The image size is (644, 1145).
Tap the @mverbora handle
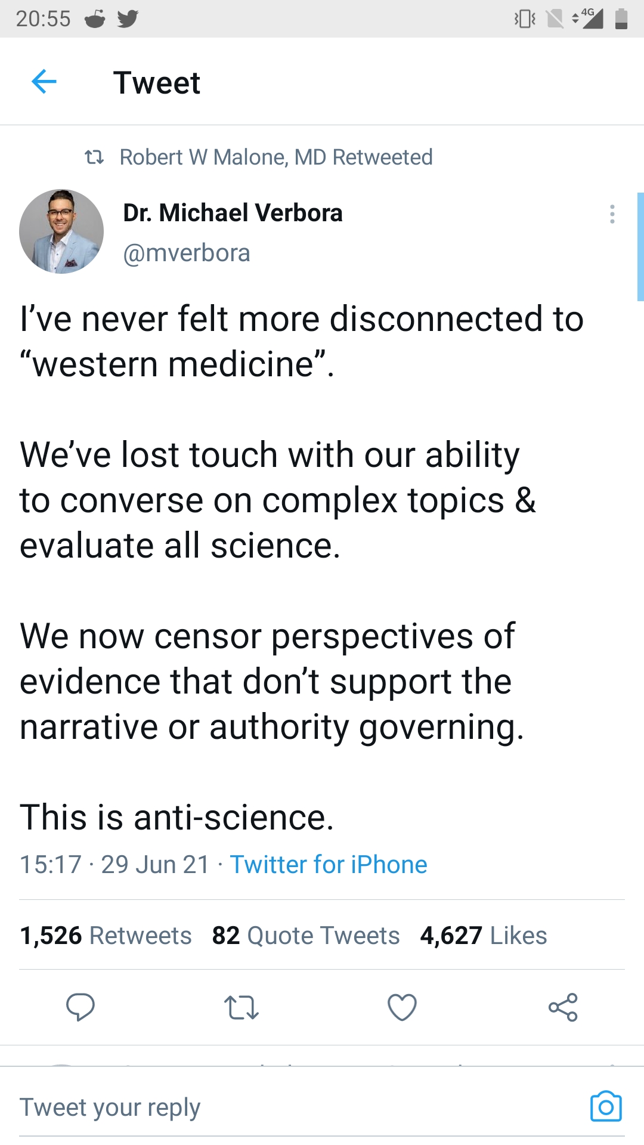(187, 253)
